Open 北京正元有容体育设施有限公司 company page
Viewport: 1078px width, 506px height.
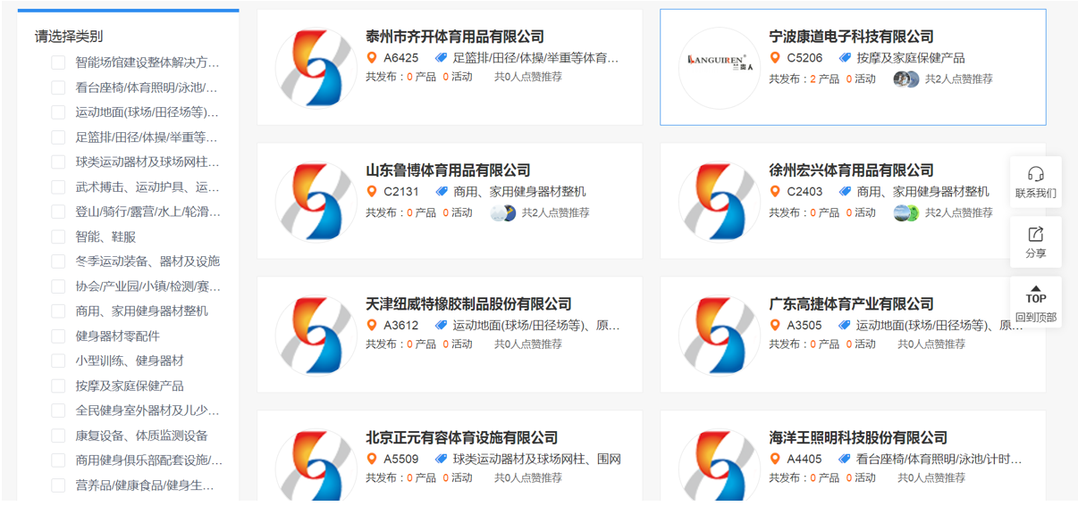(461, 438)
